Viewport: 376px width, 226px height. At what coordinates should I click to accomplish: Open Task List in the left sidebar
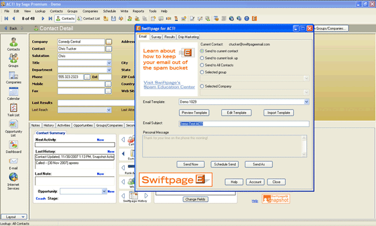(x=13, y=110)
